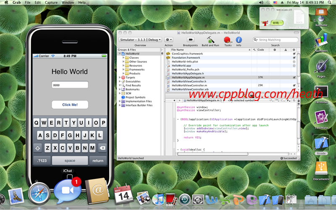Launch Microsoft Word from the Dock
336x210 pixels.
coord(211,199)
